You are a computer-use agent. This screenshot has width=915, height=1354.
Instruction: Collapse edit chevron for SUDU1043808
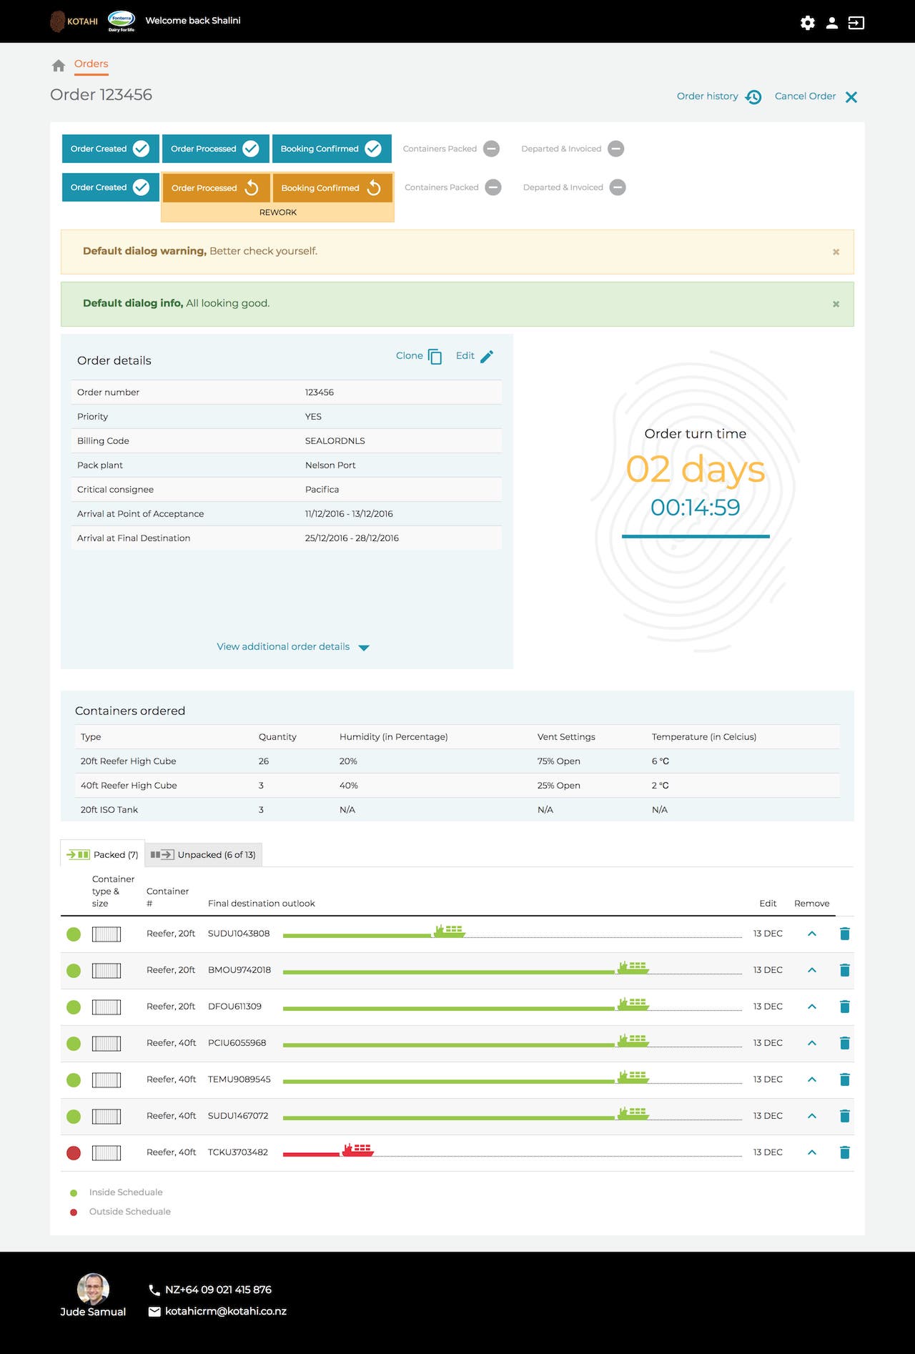pyautogui.click(x=812, y=934)
